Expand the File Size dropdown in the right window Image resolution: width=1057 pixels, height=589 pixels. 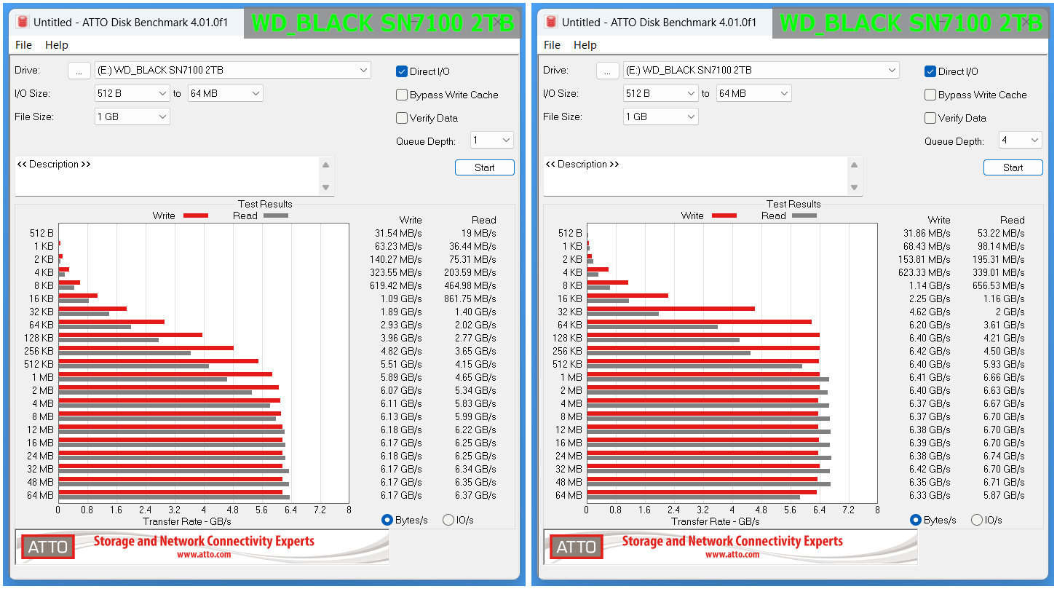(660, 116)
